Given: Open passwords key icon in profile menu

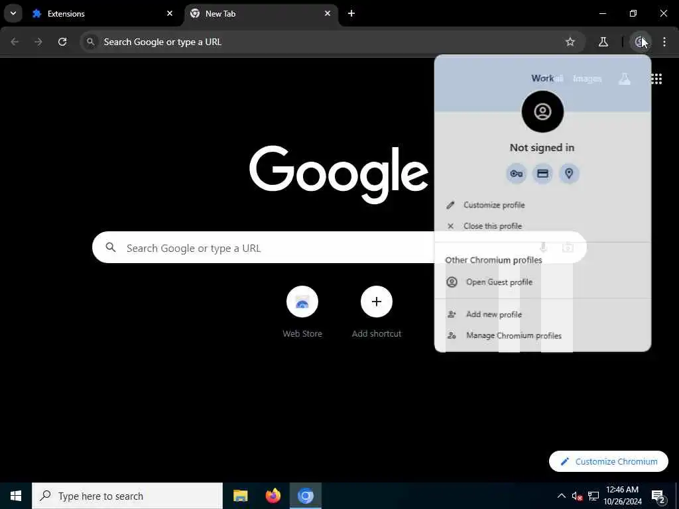Looking at the screenshot, I should (516, 174).
